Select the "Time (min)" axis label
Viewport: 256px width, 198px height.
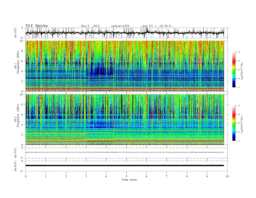(129, 180)
